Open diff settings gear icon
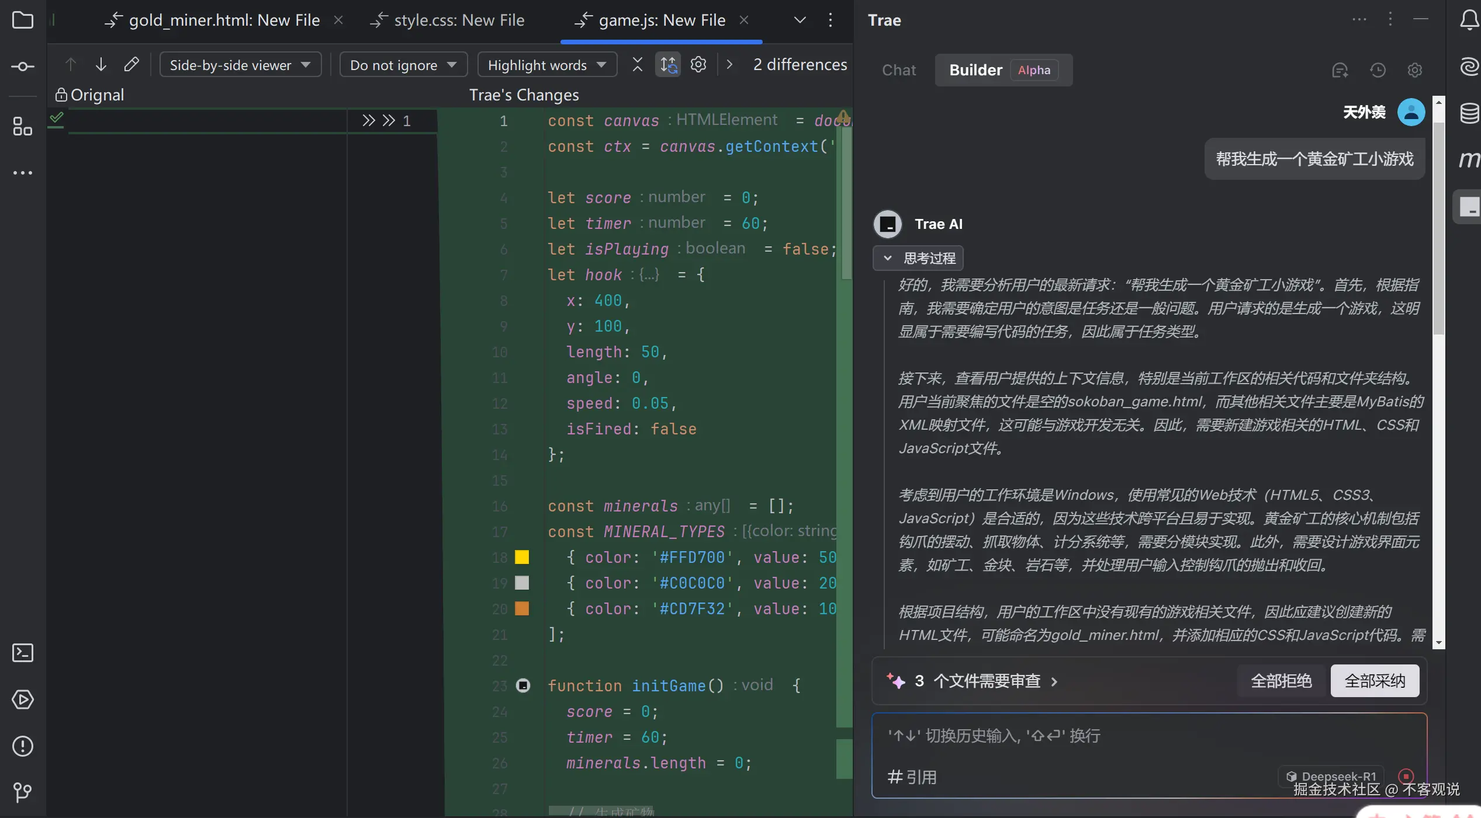The height and width of the screenshot is (818, 1481). point(698,64)
